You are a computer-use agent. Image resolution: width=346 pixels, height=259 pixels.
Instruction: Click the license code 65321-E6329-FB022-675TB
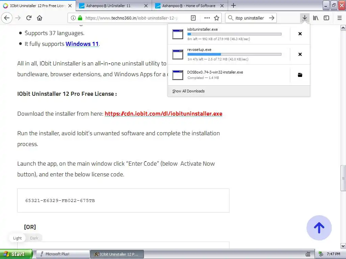click(x=60, y=200)
